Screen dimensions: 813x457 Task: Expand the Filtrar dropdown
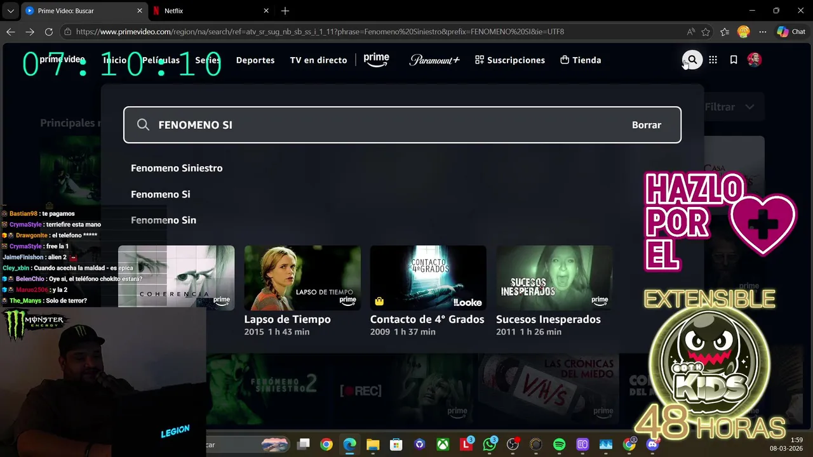[729, 107]
